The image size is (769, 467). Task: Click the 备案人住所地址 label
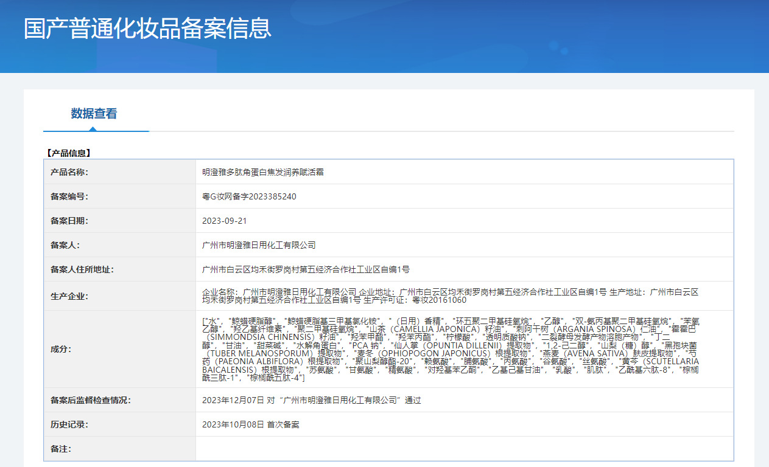(82, 269)
